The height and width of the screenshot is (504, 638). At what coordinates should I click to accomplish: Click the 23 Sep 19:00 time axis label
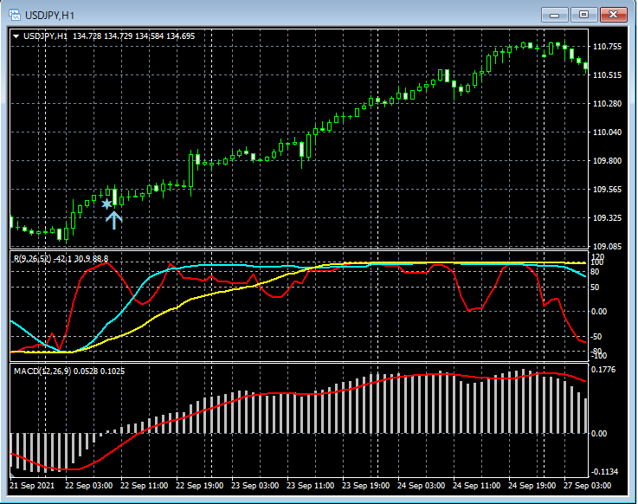(x=365, y=486)
